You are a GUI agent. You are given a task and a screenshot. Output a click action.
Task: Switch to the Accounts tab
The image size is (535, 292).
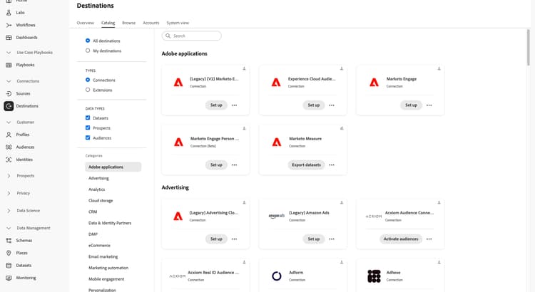click(151, 23)
